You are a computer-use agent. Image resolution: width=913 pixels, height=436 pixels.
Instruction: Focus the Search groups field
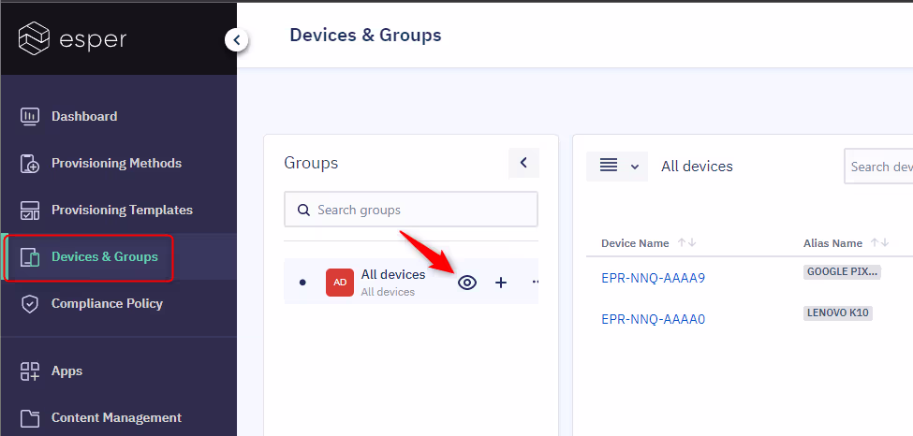pyautogui.click(x=411, y=210)
